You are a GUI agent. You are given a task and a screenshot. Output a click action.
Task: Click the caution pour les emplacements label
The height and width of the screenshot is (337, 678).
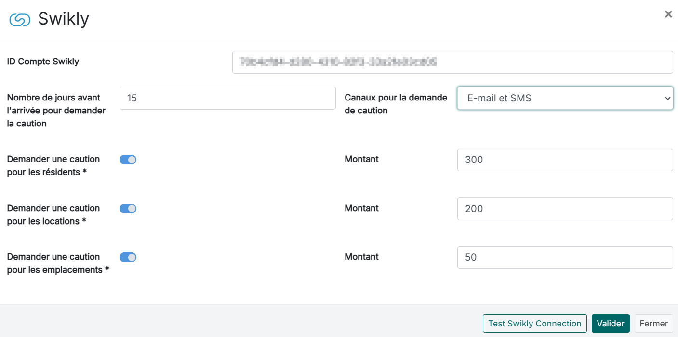(58, 263)
